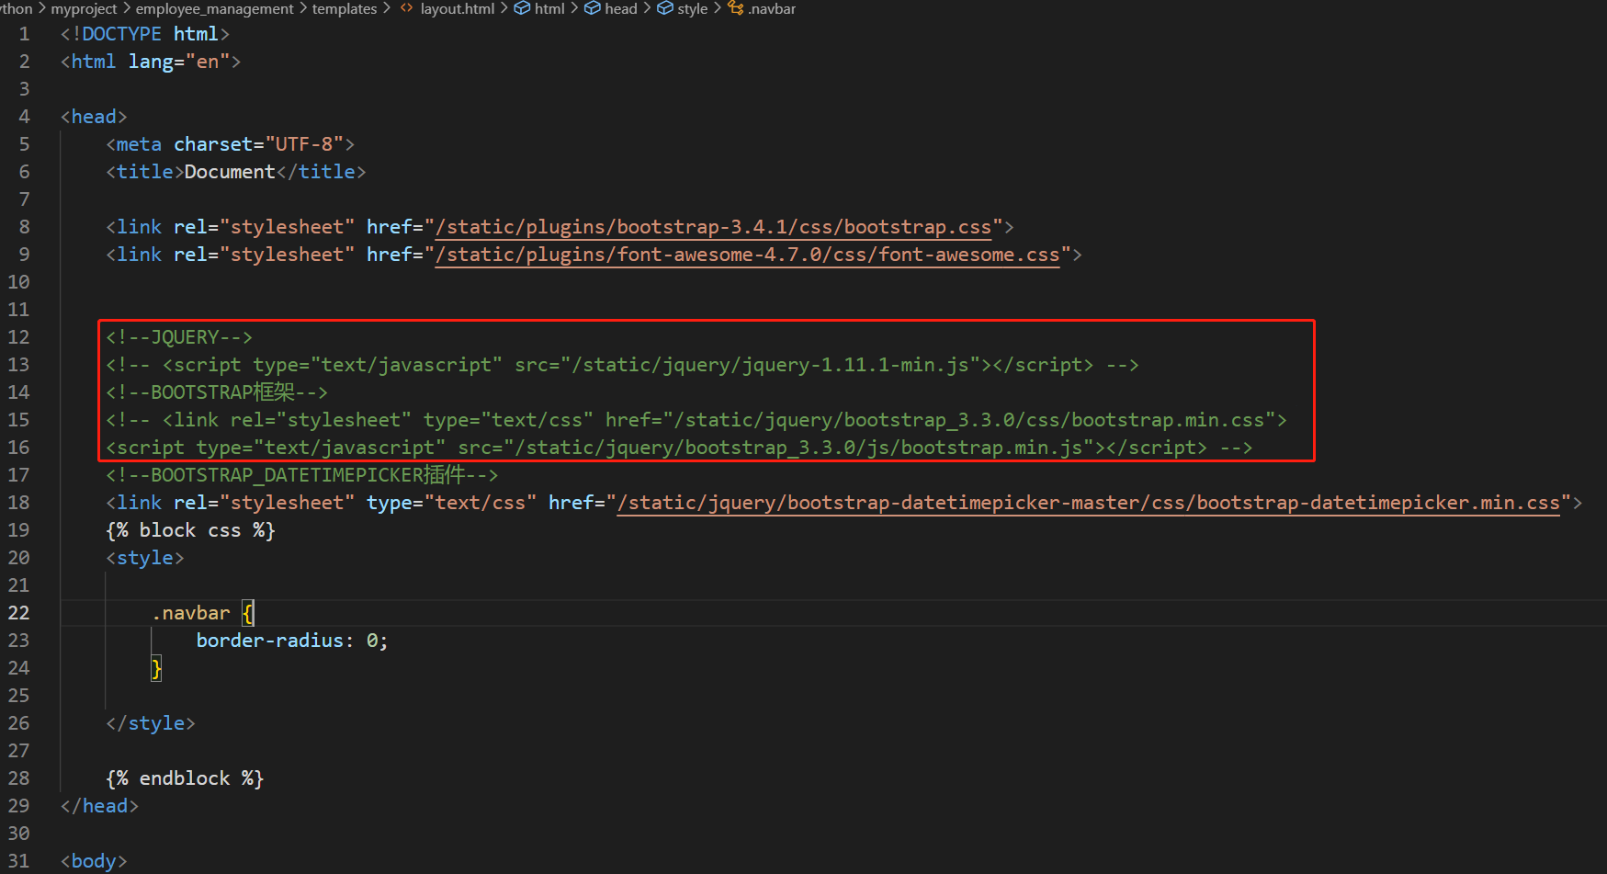The image size is (1607, 874).
Task: Click line number 4 beside the head tag
Action: (x=24, y=117)
